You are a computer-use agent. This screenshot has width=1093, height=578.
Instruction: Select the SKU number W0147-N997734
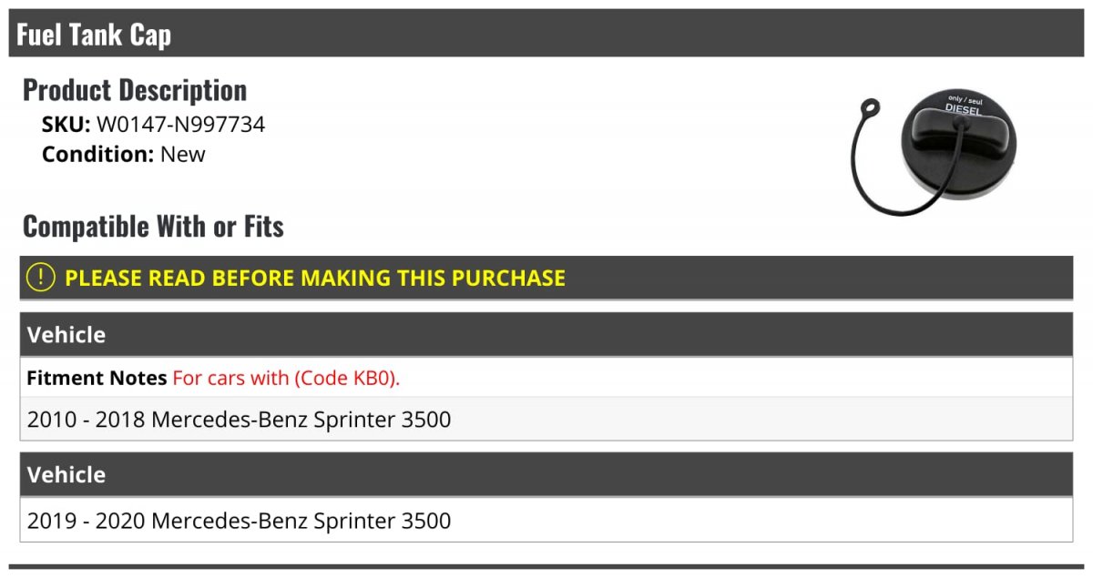(x=180, y=125)
